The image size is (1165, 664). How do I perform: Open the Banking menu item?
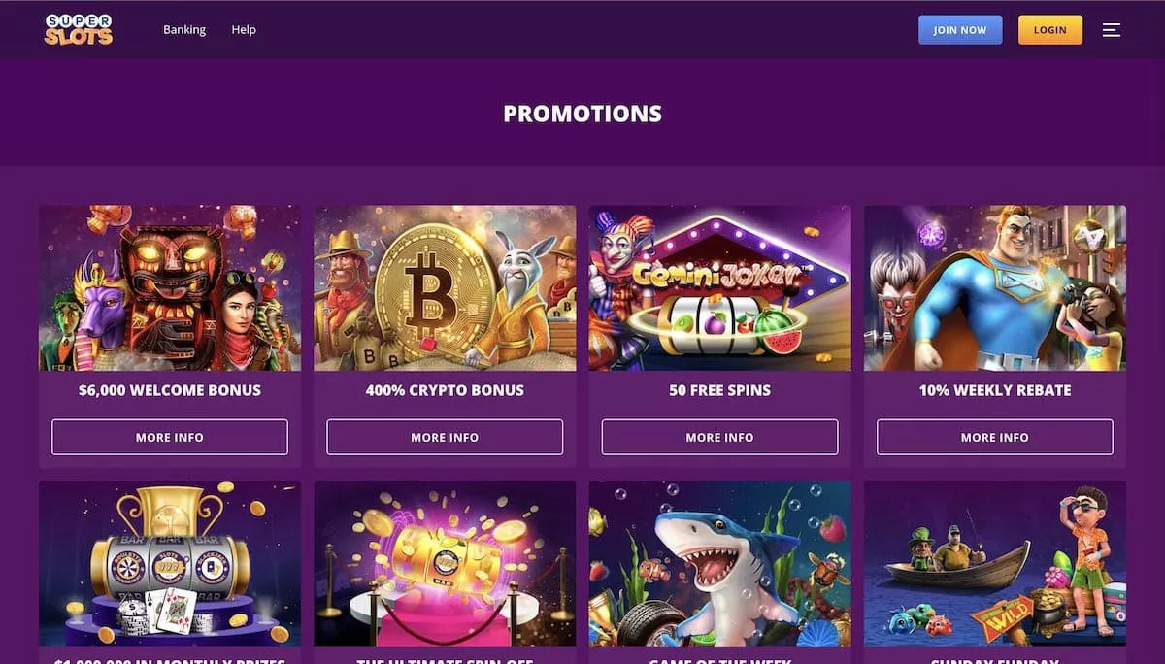pos(184,30)
